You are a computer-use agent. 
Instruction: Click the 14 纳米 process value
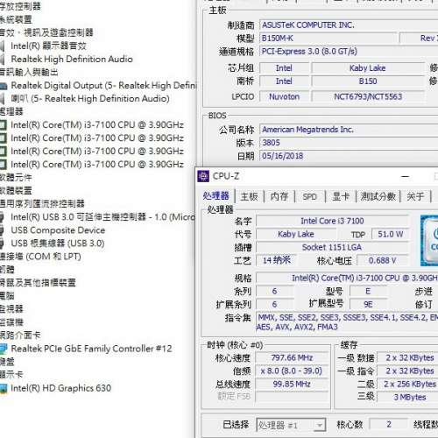[x=276, y=260]
